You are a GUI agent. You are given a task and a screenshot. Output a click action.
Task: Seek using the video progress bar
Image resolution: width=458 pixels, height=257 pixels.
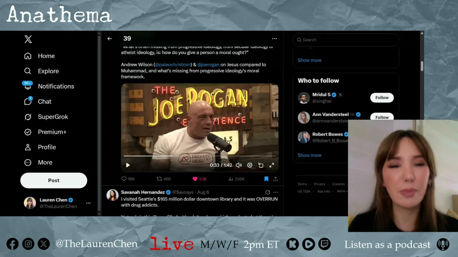[x=200, y=156]
